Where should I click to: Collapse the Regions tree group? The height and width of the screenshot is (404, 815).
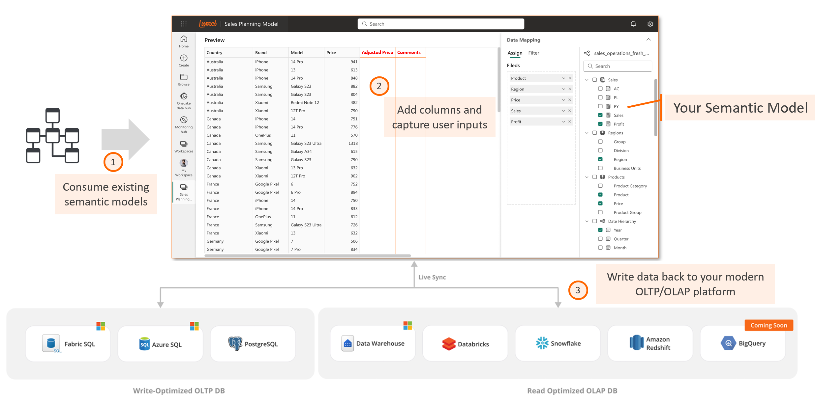coord(587,133)
